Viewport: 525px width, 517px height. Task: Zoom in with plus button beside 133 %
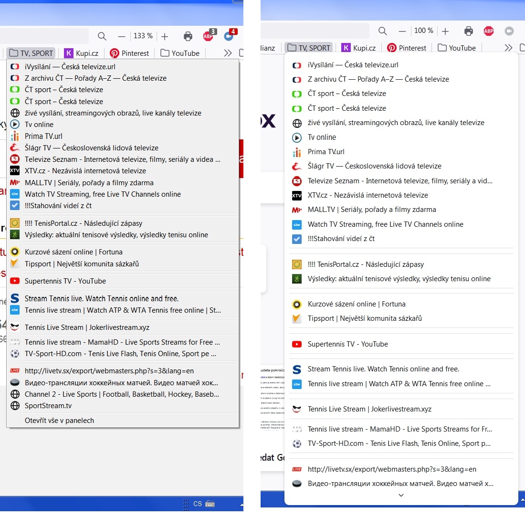[x=164, y=36]
